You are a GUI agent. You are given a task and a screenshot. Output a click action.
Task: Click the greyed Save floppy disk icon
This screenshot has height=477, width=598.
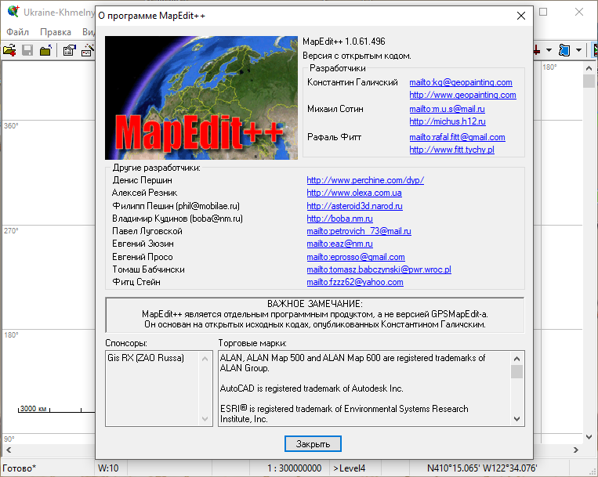(27, 50)
